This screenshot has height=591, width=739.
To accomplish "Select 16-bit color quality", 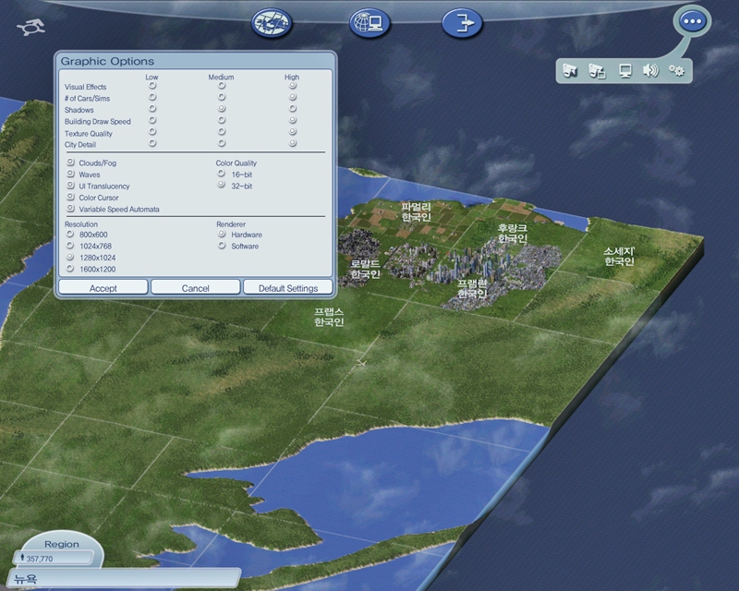I will pos(222,174).
